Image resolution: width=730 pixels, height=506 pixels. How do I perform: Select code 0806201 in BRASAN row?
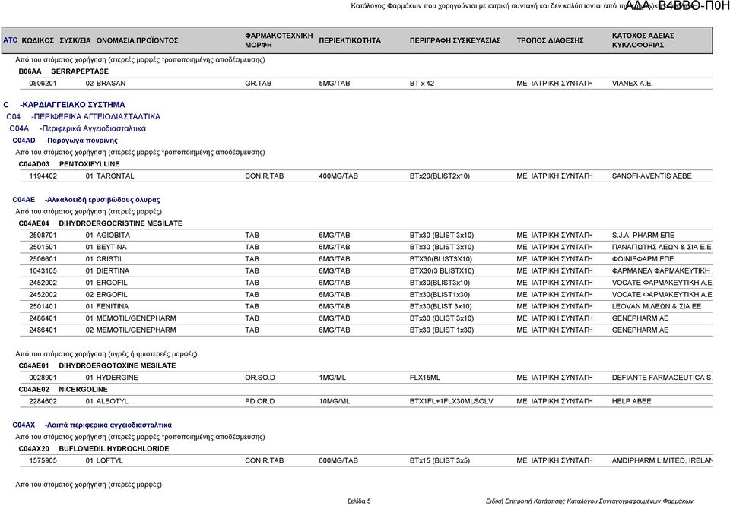click(x=43, y=84)
